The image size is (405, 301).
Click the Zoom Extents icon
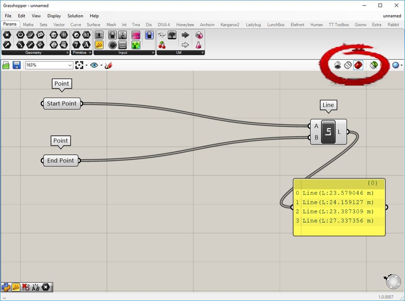coord(80,65)
